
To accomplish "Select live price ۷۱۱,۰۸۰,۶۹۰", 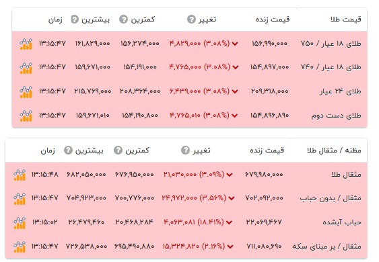I will click(264, 247).
